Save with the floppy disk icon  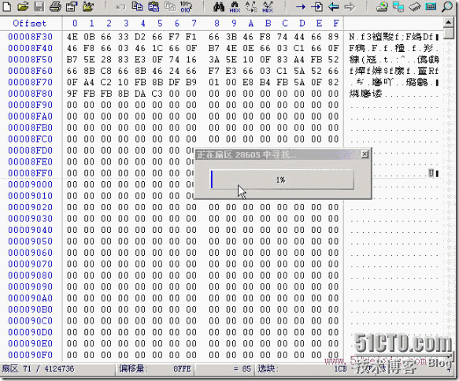[x=39, y=6]
